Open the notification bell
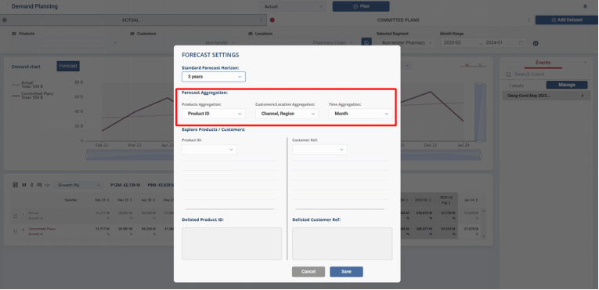The width and height of the screenshot is (599, 290). tap(585, 6)
